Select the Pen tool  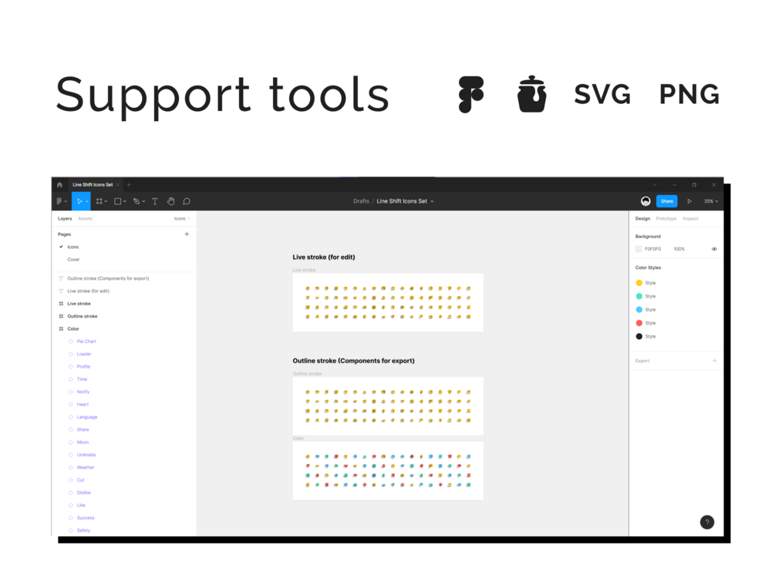pos(136,201)
